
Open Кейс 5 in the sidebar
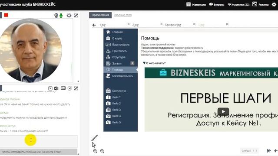(x=121, y=122)
